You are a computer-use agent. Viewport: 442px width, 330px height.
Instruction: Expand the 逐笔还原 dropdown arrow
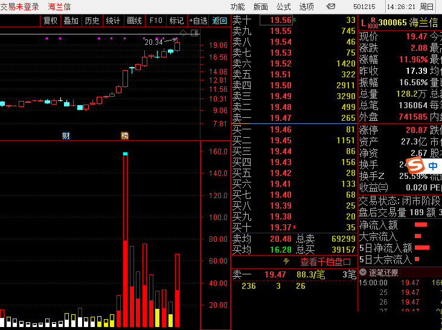click(x=363, y=272)
